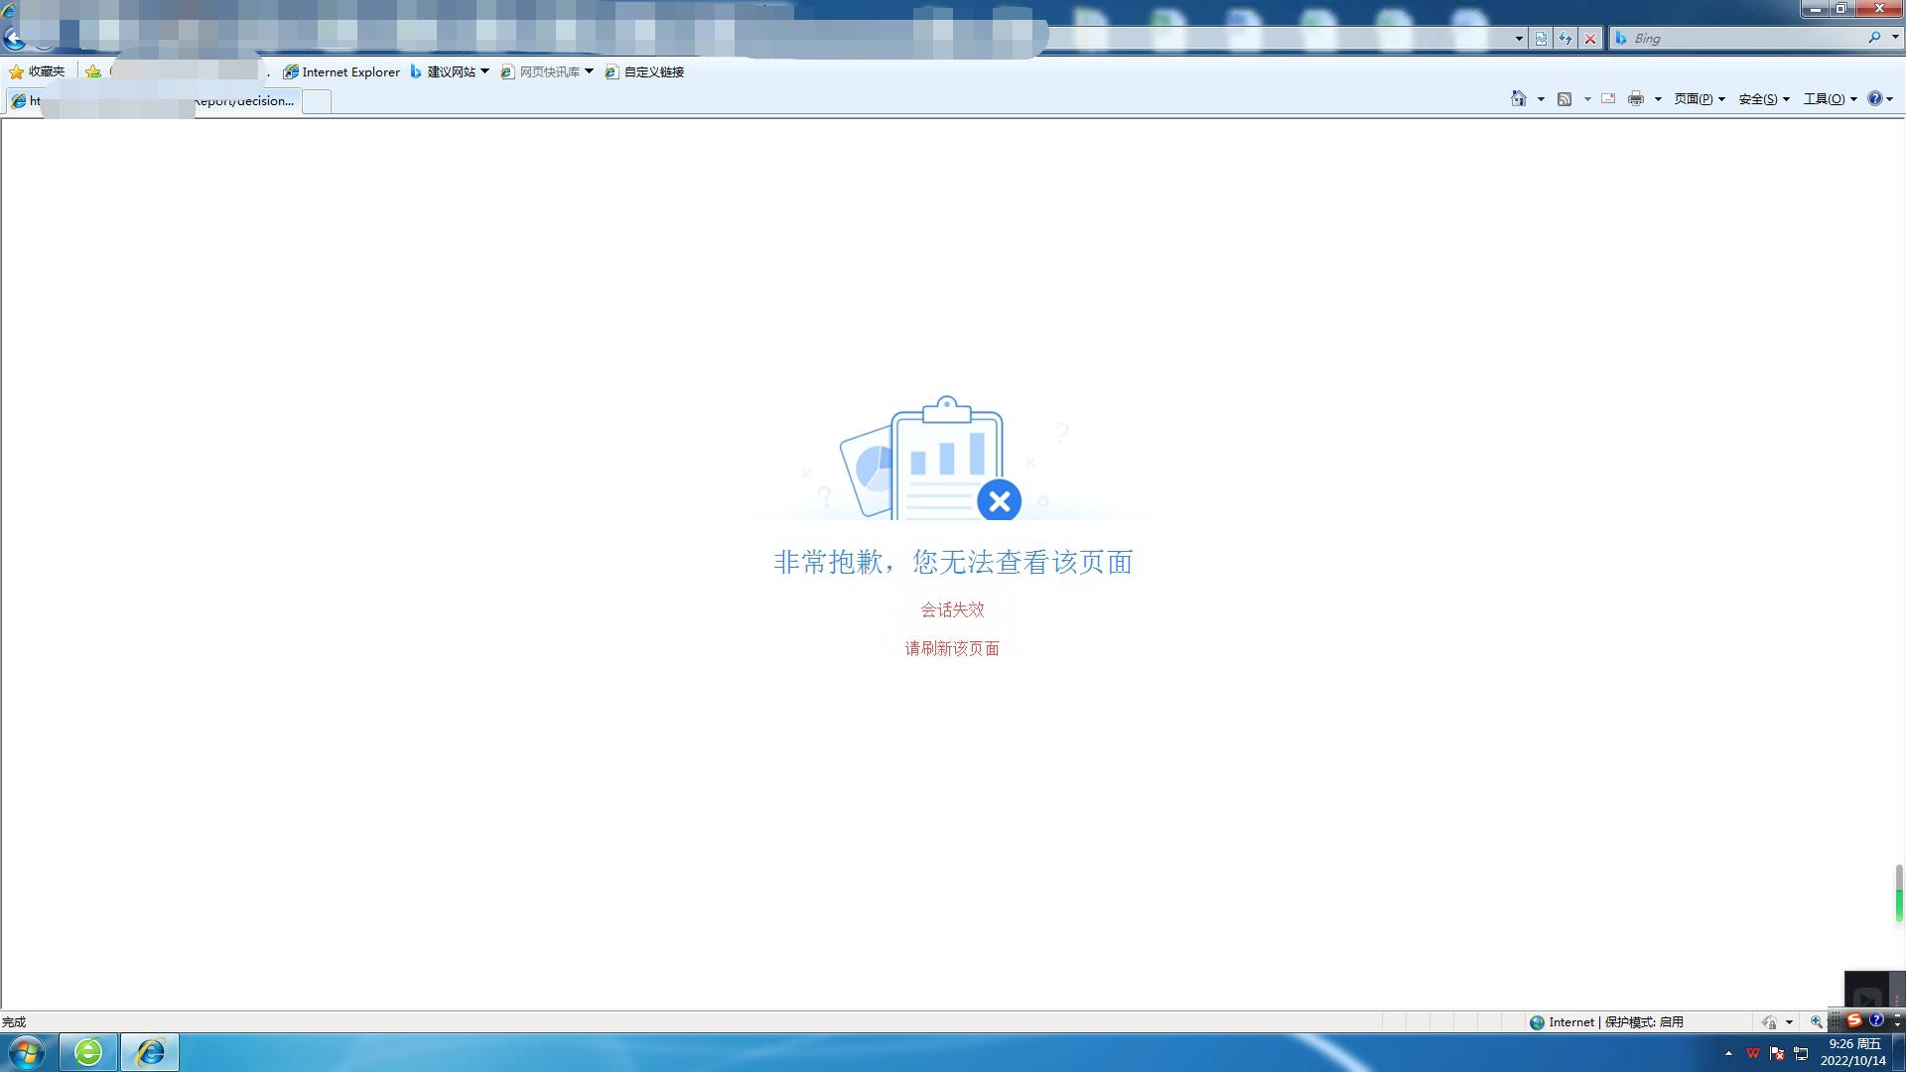Refresh the page with the blue arrows icon
Viewport: 1906px width, 1072px height.
tap(1566, 39)
